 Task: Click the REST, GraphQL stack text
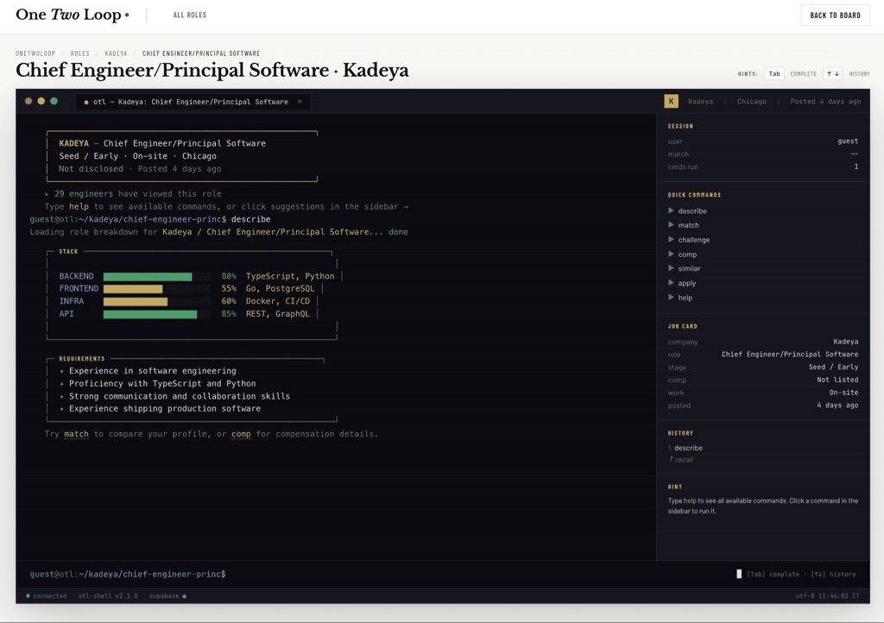pyautogui.click(x=277, y=314)
